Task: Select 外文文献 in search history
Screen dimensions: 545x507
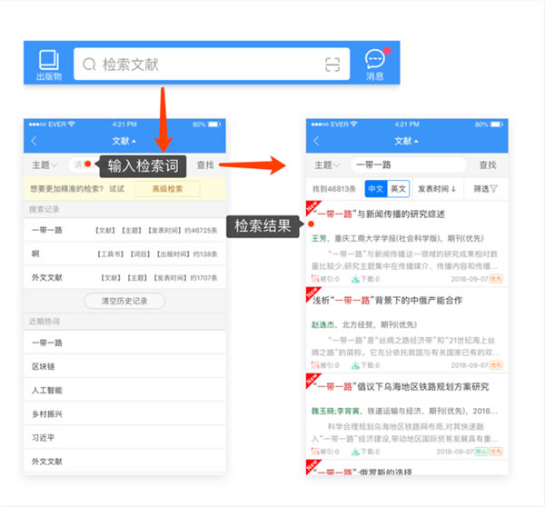Action: [x=124, y=277]
